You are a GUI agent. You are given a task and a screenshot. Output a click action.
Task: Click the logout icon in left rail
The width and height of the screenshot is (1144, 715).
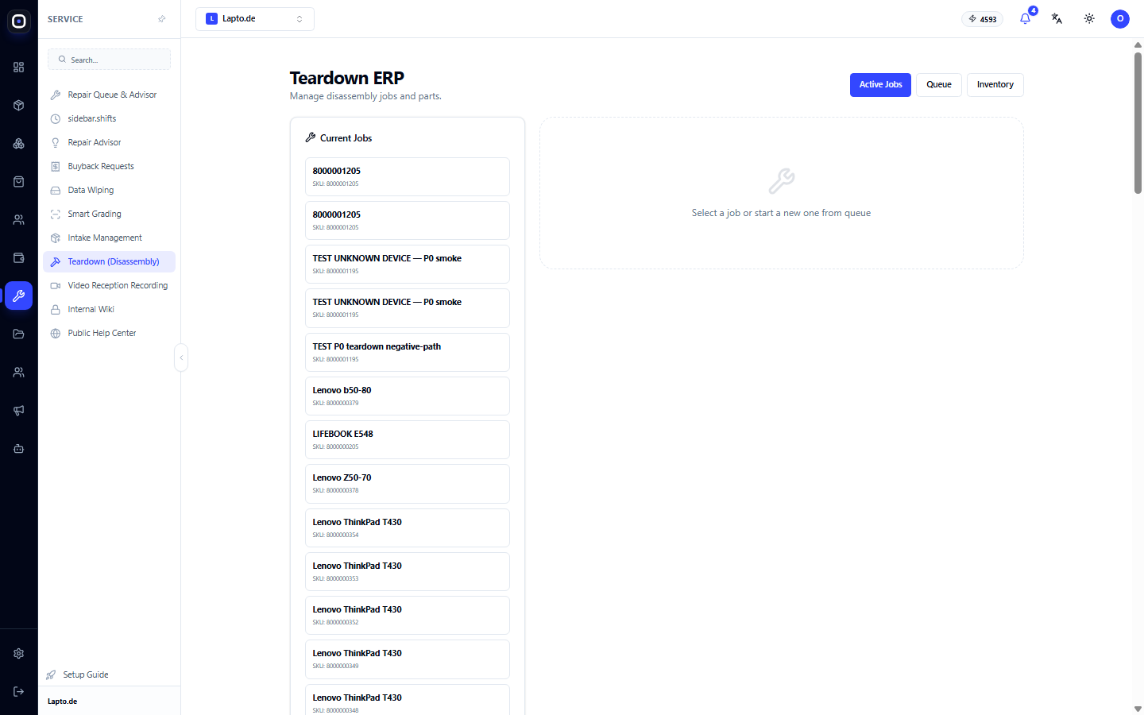pos(19,692)
